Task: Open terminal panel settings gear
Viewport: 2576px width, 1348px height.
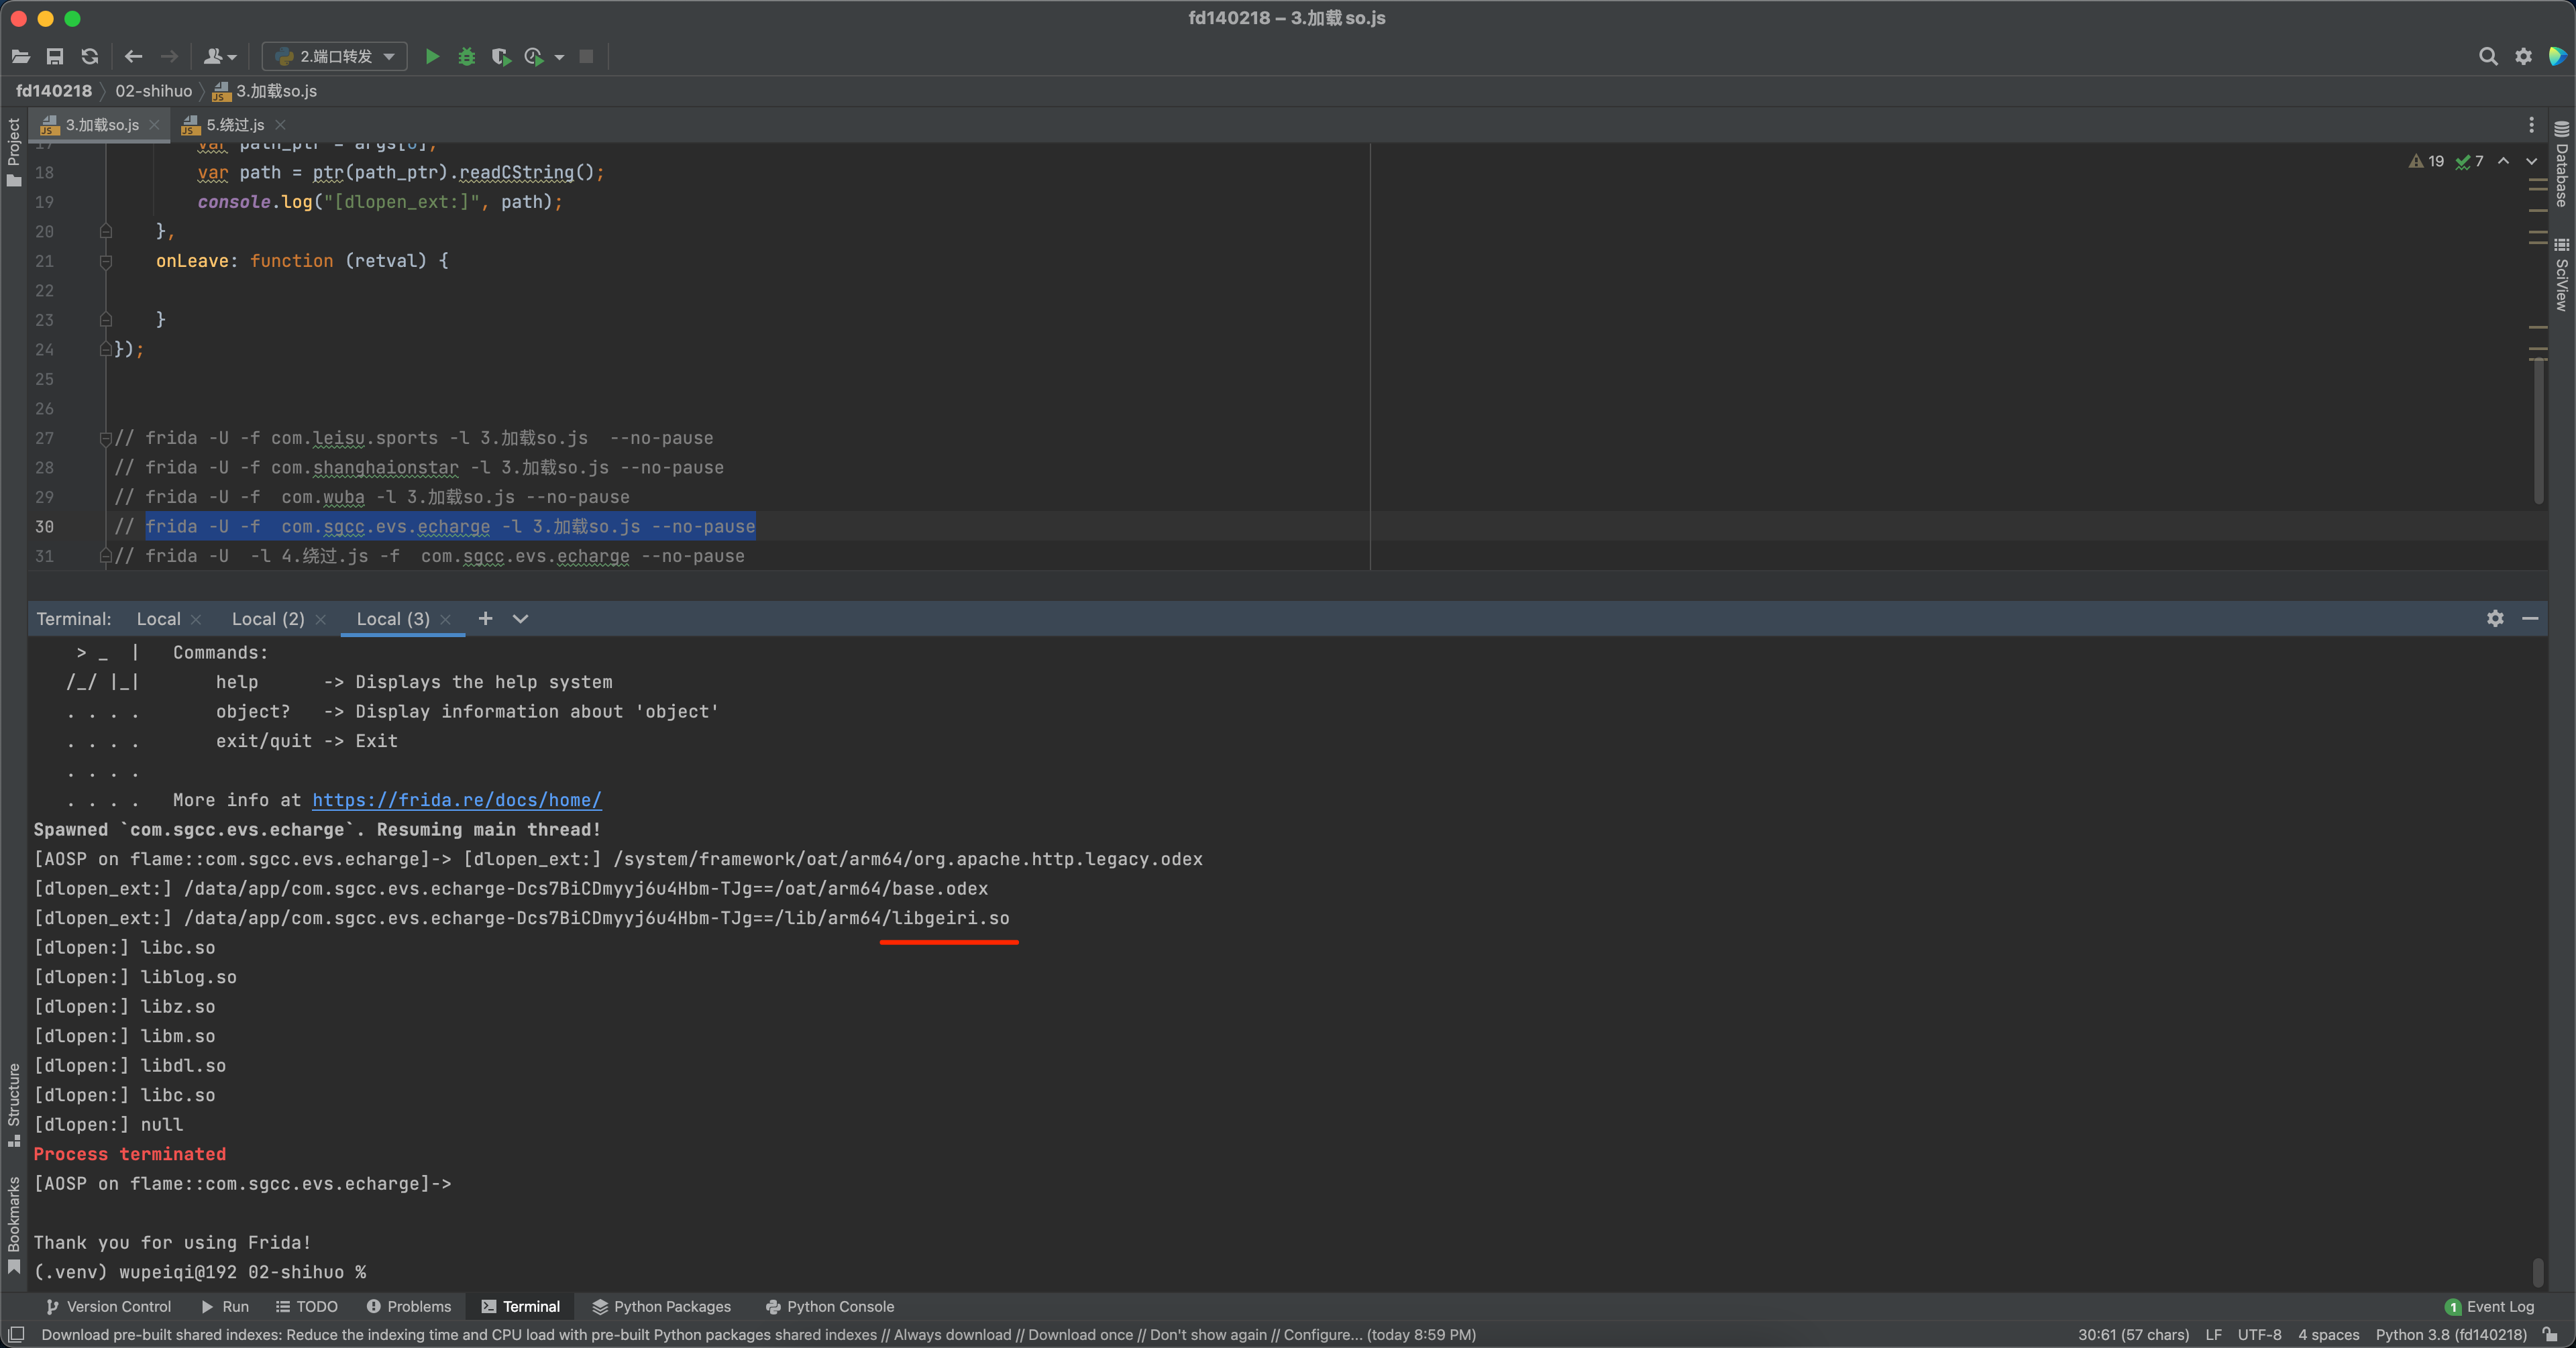Action: pos(2495,619)
